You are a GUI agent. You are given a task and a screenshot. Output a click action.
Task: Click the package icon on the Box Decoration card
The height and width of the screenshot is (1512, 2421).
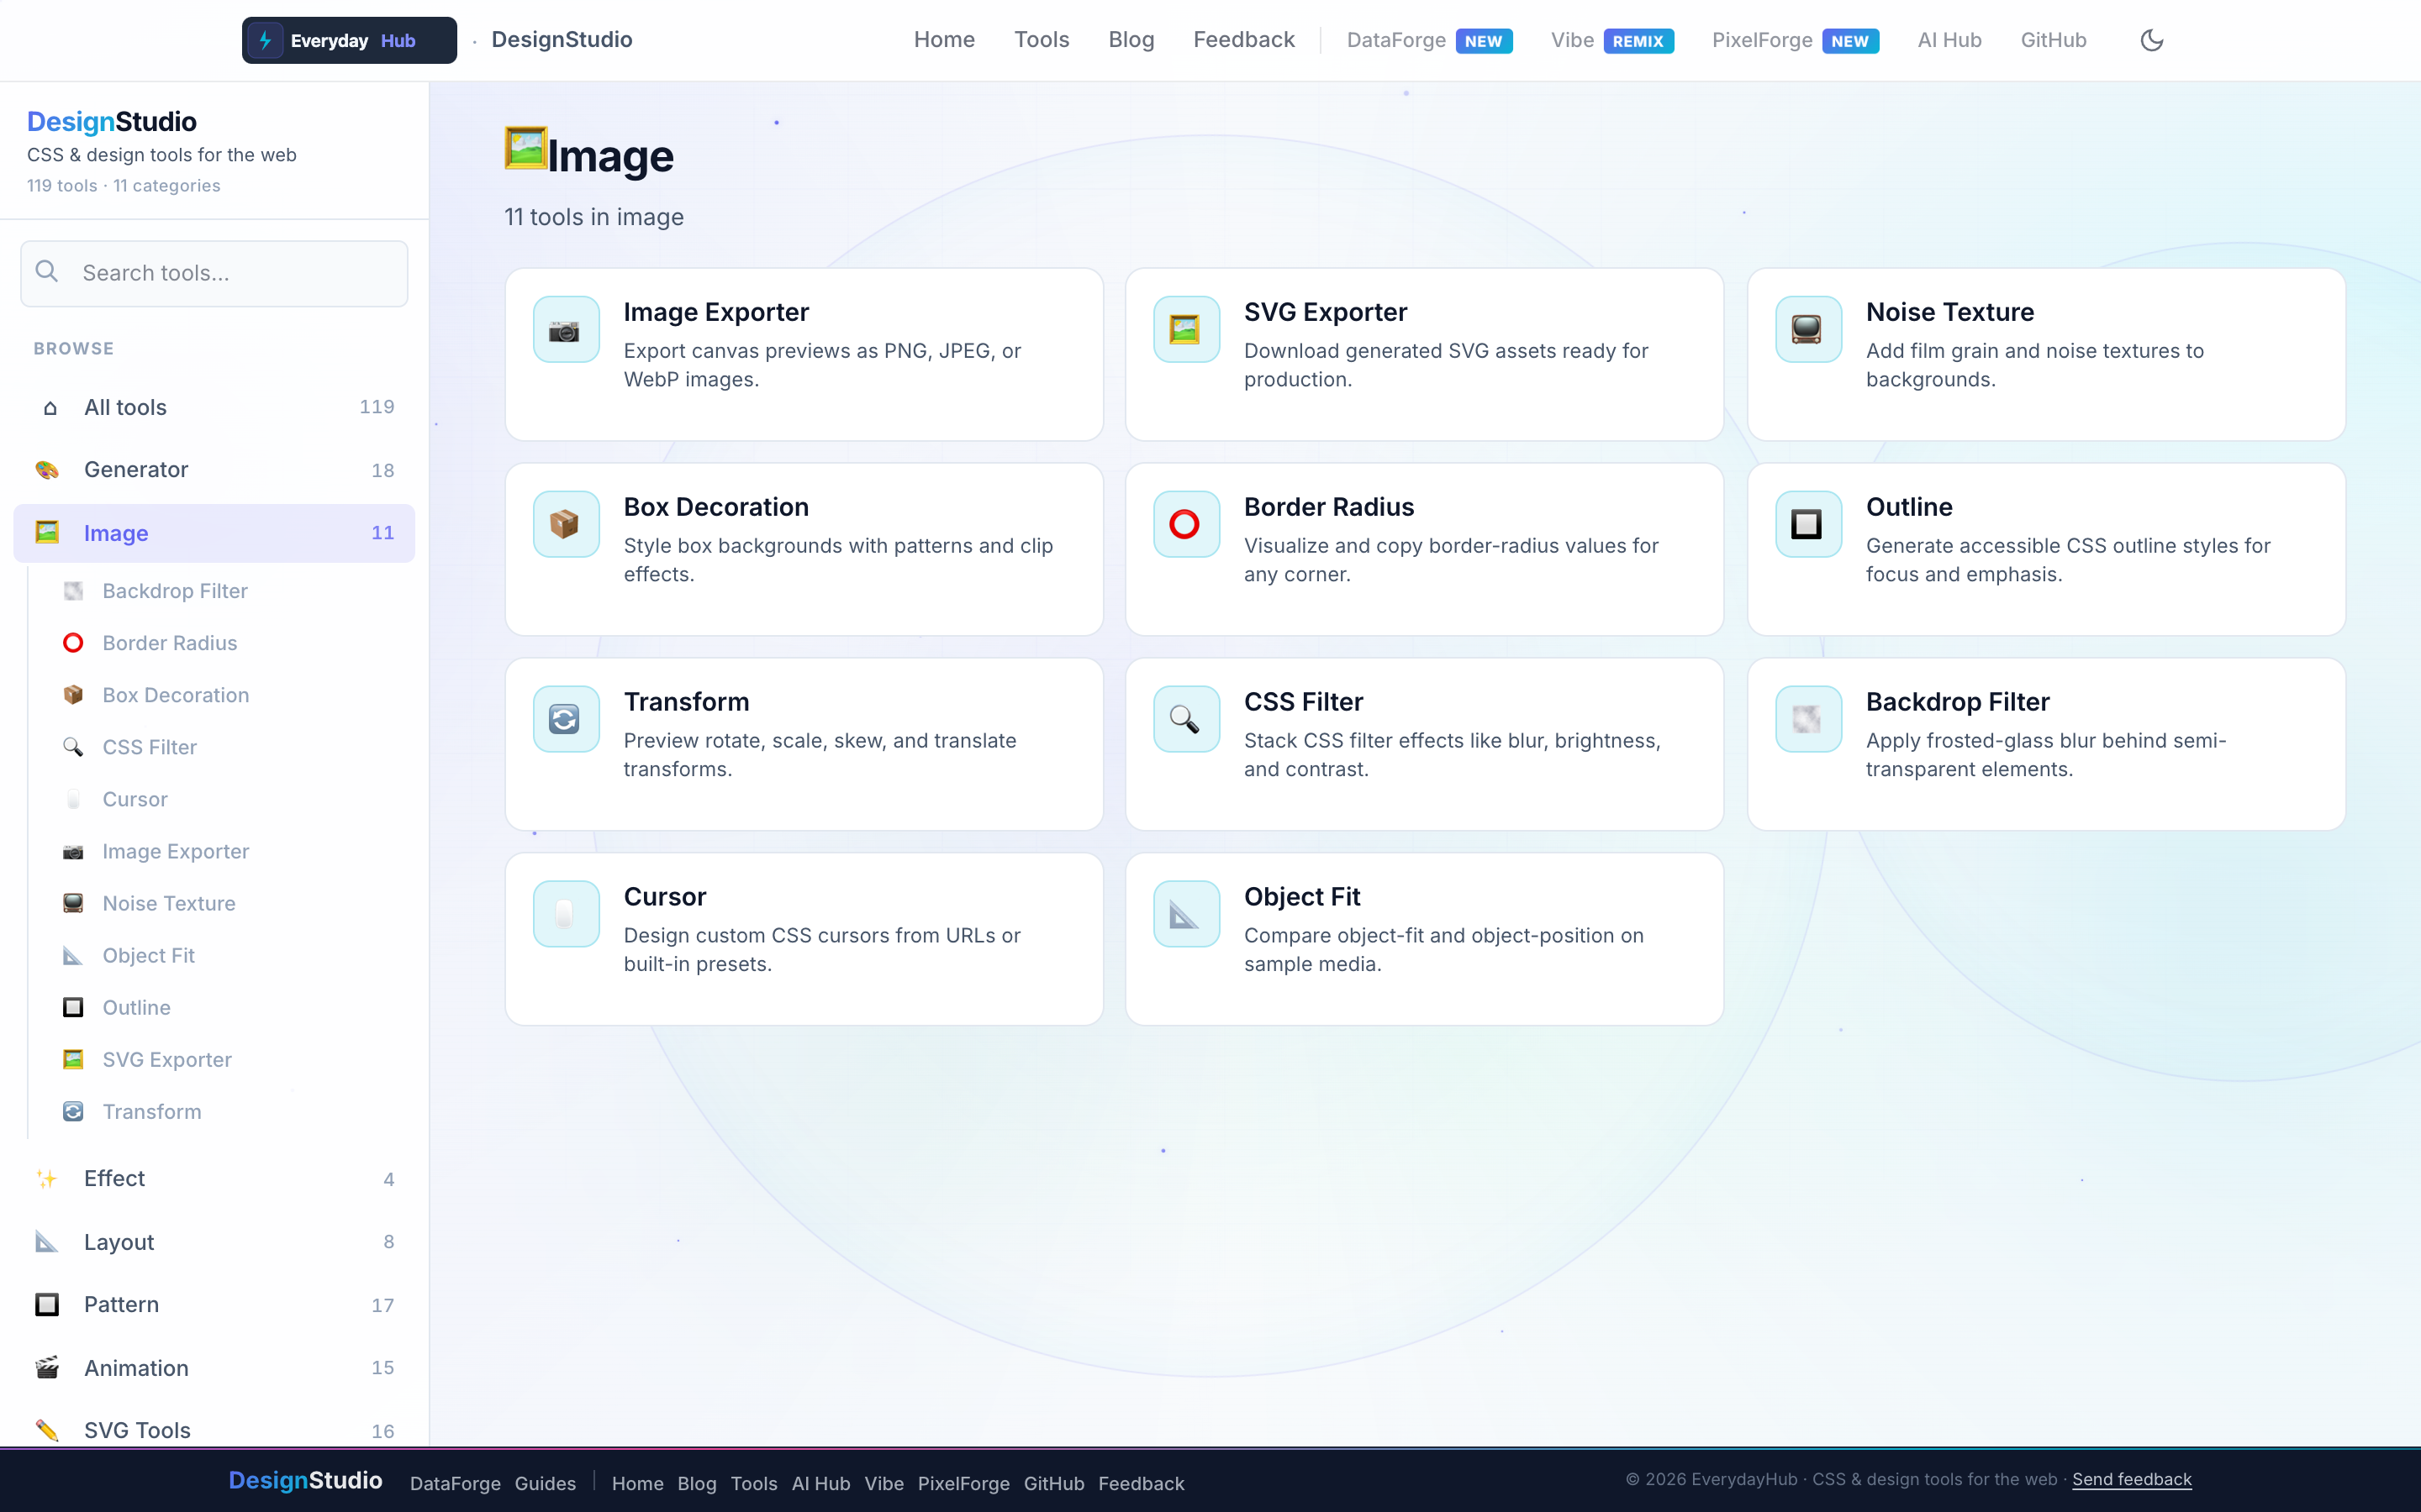coord(565,524)
